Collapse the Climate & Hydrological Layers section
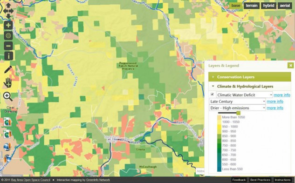 coord(250,86)
